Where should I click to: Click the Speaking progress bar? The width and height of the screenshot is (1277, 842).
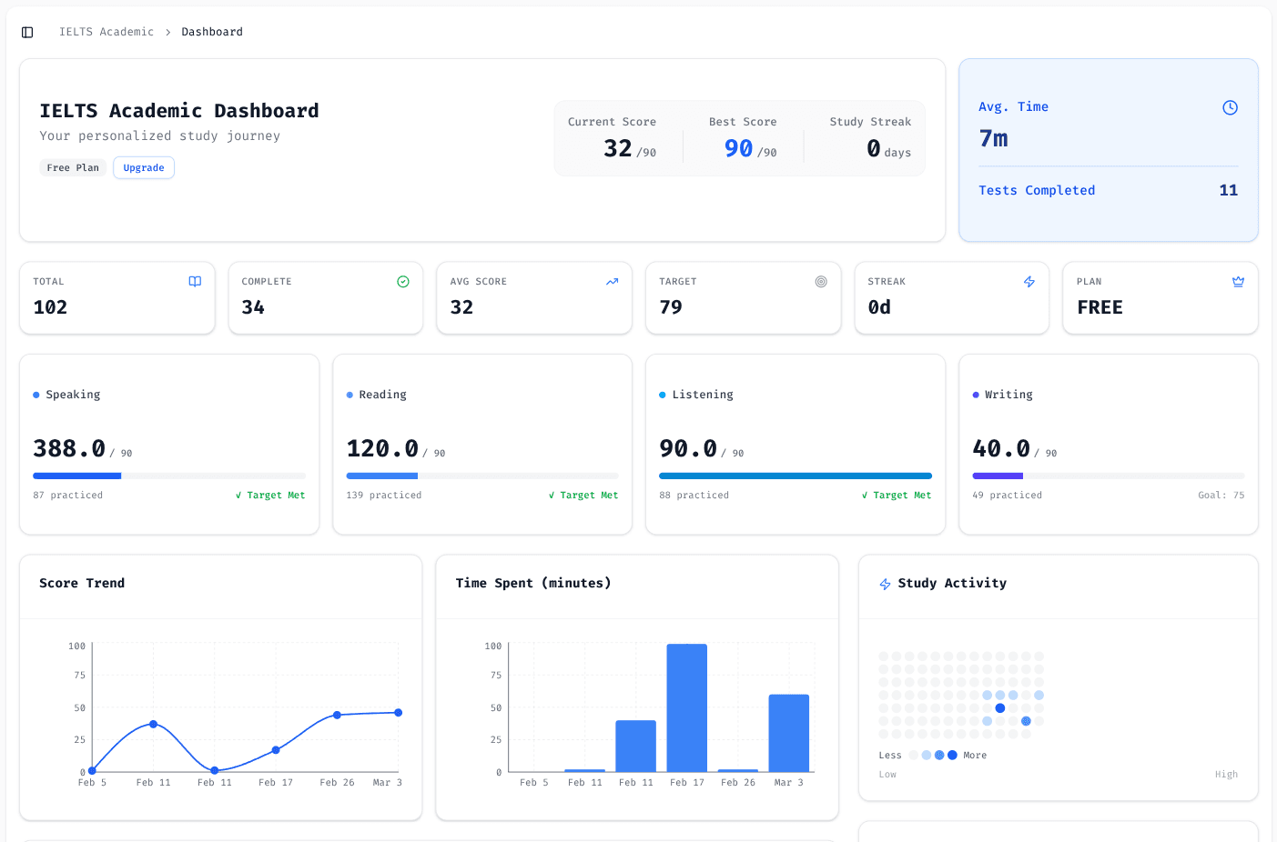[x=169, y=476]
